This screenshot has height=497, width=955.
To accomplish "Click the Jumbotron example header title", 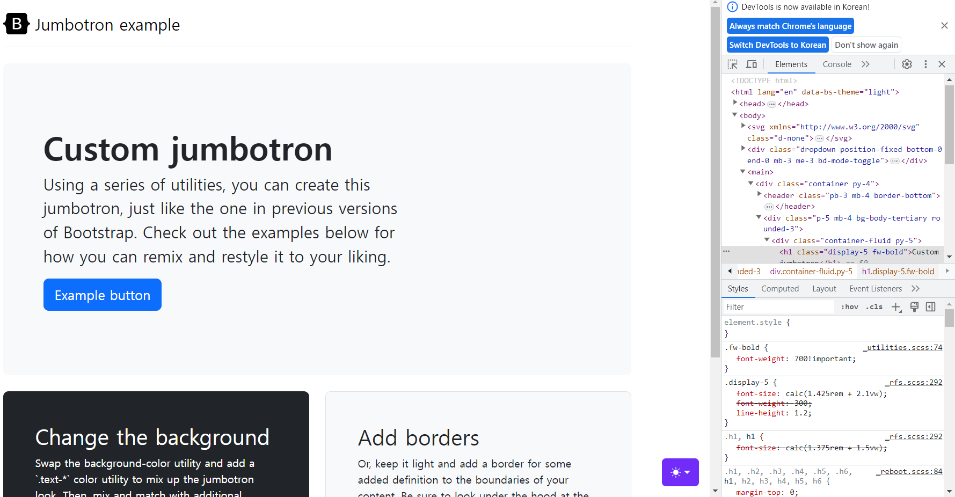I will pos(107,25).
